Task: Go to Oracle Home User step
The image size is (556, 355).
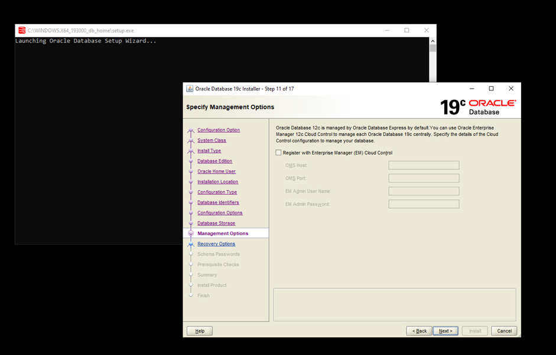Action: click(x=216, y=171)
